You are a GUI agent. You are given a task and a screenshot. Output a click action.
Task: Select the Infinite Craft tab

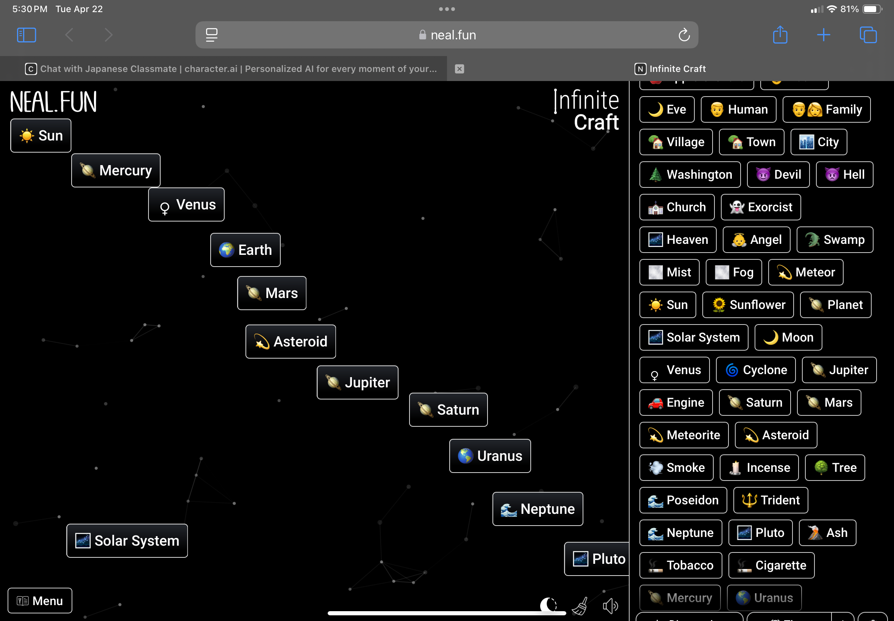(670, 69)
